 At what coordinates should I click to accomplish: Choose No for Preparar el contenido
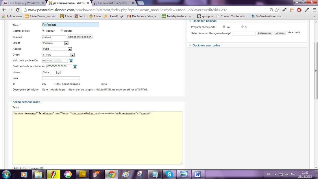[x=224, y=27]
